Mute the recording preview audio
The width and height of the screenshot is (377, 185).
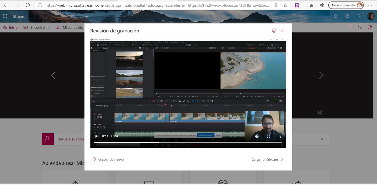257,136
